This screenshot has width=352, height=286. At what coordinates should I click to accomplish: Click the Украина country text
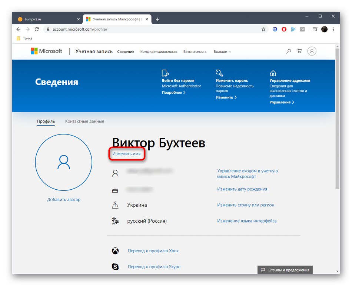137,205
